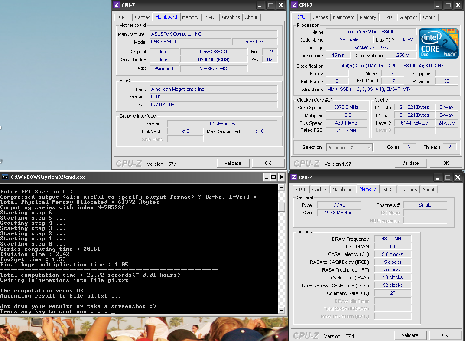This screenshot has width=465, height=341.
Task: Minimize the CPU-Z Mainboard window
Action: 260,5
